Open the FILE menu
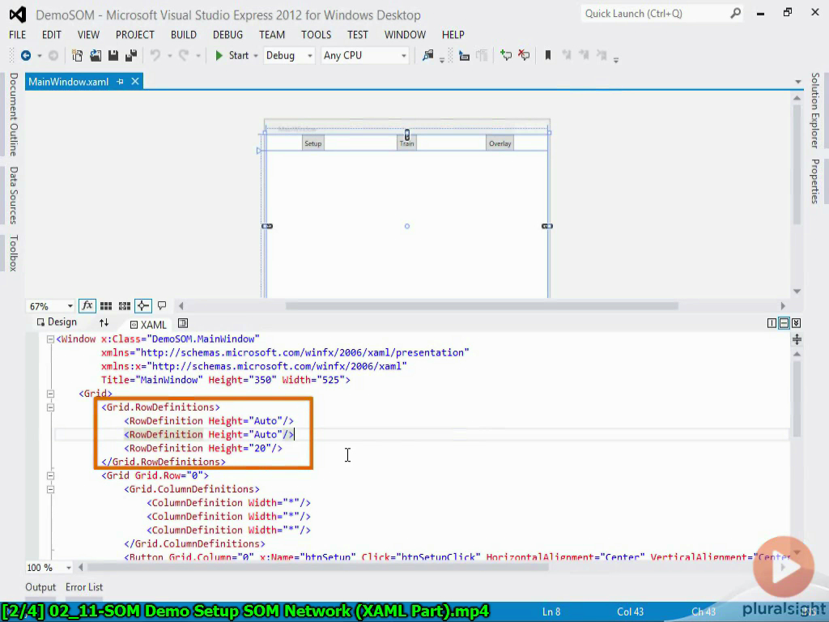The height and width of the screenshot is (622, 829). point(18,34)
